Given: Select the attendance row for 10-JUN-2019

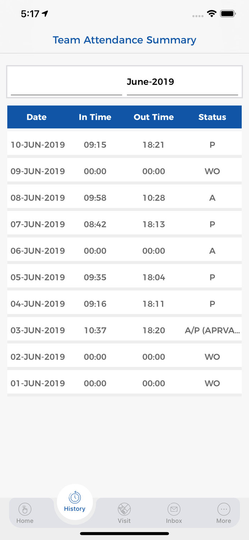Looking at the screenshot, I should (x=124, y=144).
